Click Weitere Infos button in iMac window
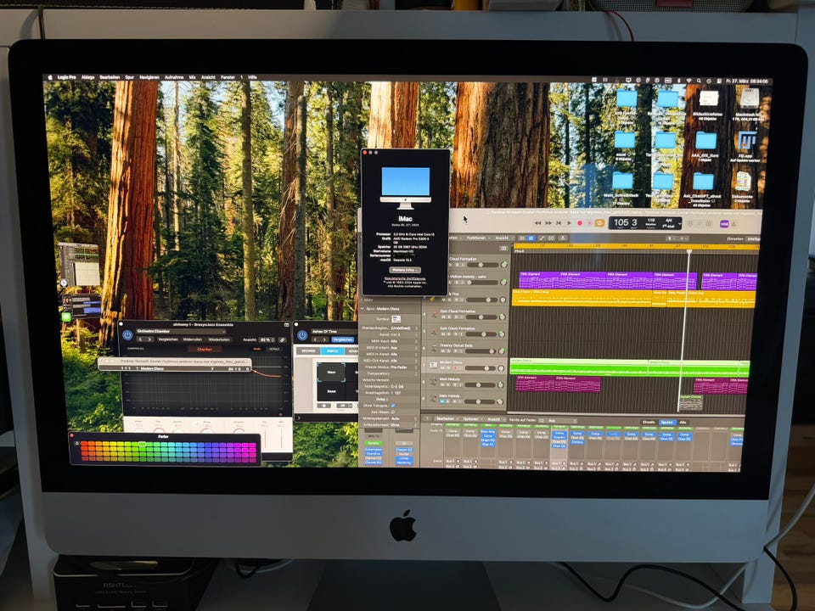This screenshot has width=815, height=611. 405,270
